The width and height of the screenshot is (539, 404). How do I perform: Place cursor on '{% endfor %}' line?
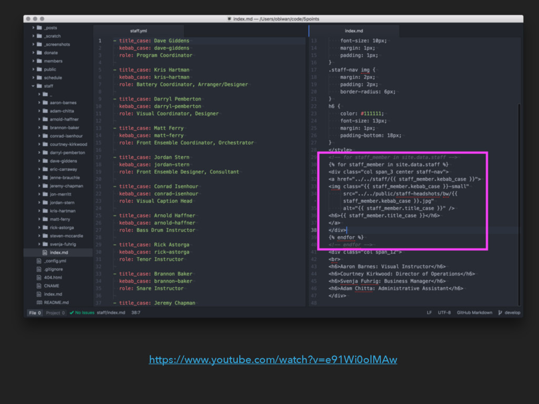(346, 237)
